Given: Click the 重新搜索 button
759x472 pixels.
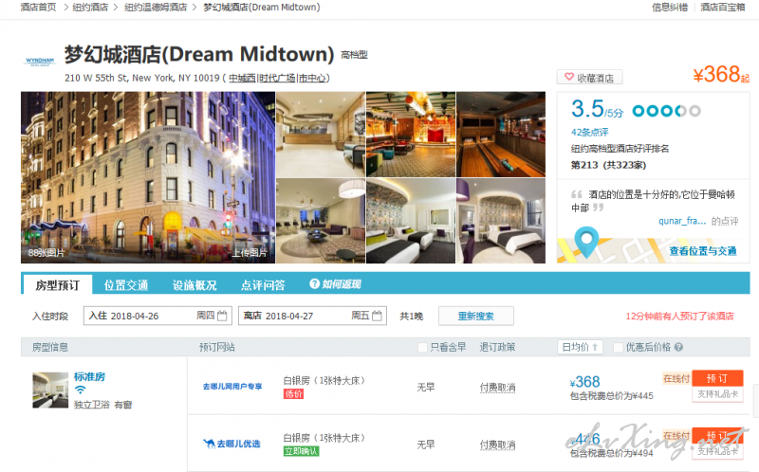Looking at the screenshot, I should [x=476, y=317].
